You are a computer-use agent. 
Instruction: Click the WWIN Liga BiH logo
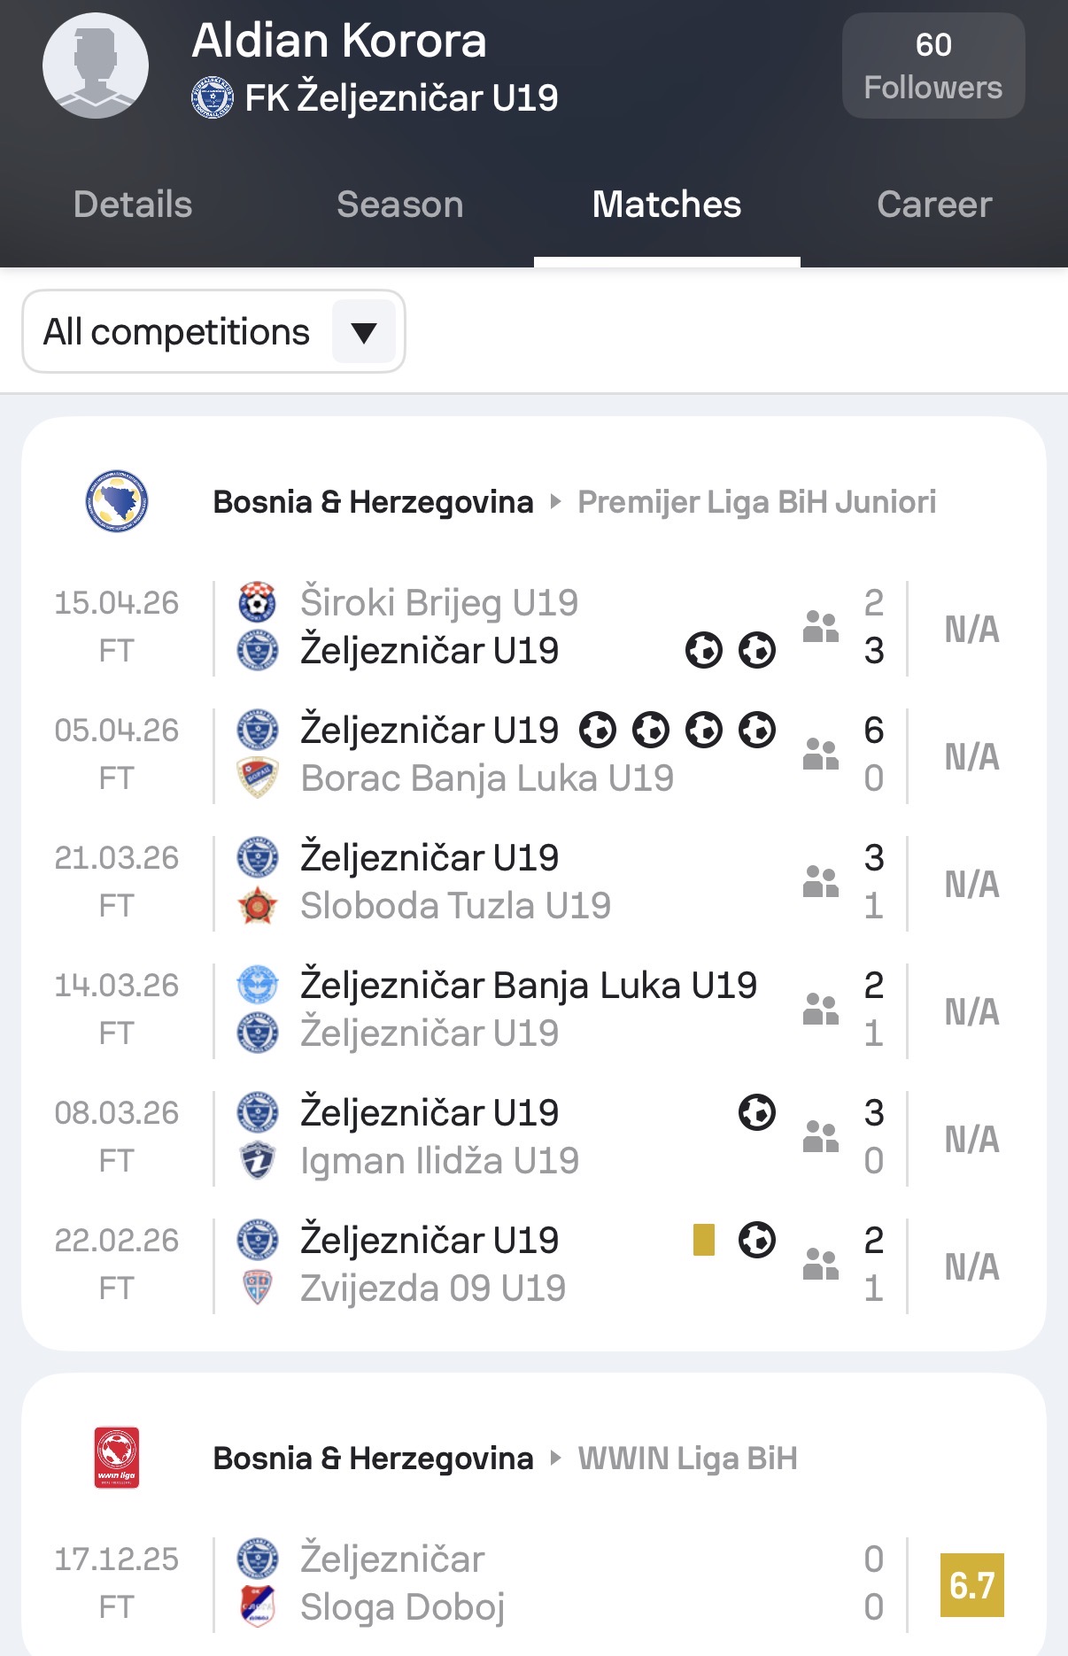117,1458
